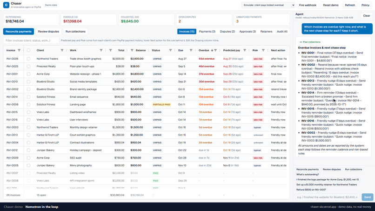The height and width of the screenshot is (211, 375).
Task: Check the INV-0014 row checkbox
Action: (28, 97)
